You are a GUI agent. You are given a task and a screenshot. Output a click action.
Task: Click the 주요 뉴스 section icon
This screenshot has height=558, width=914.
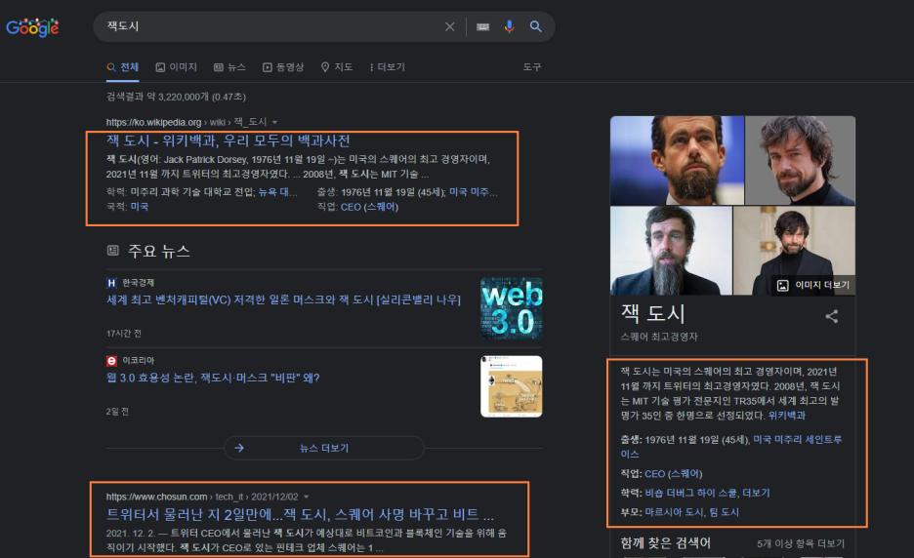(113, 251)
